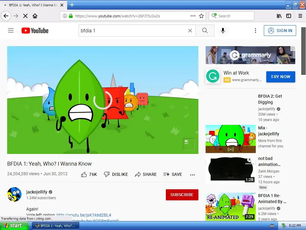306x230 pixels.
Task: Toggle the DISLIKE button
Action: 116,174
